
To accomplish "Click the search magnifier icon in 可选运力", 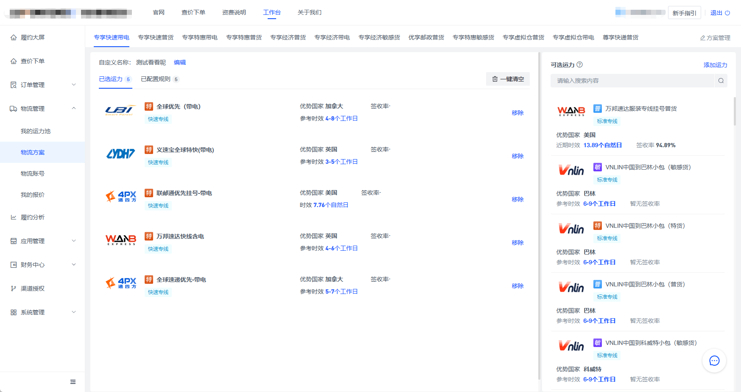I will tap(721, 81).
